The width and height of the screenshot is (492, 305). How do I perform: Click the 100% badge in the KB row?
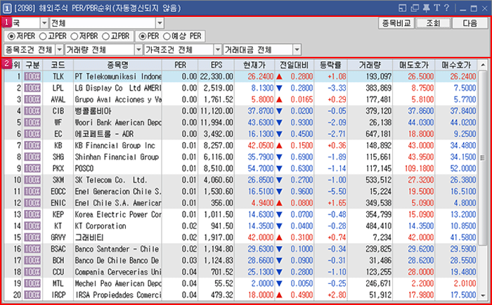(x=32, y=145)
